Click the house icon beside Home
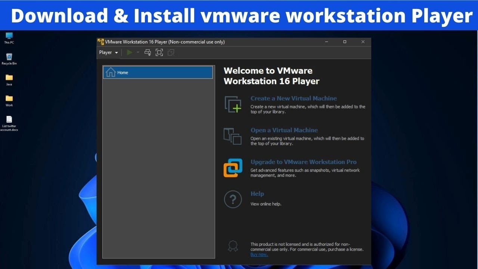 tap(111, 72)
